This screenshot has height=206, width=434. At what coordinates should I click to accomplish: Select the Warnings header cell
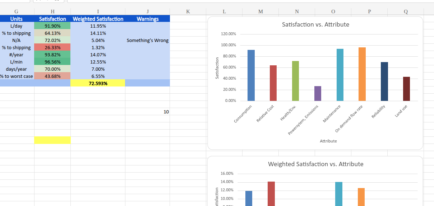click(147, 19)
